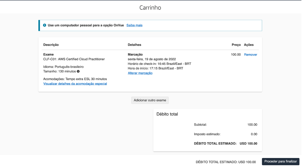The image size is (302, 167).
Task: Click the 100.00 price in exam row
Action: coord(236,55)
